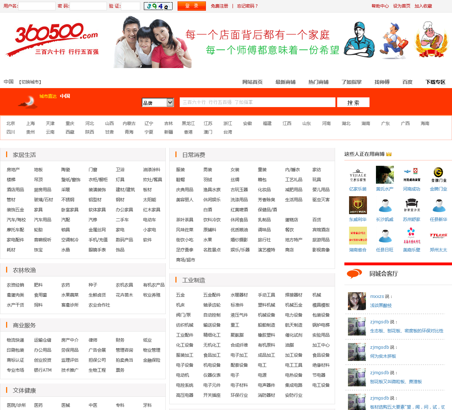The height and width of the screenshot is (410, 452).
Task: Open 旅游用品 category link
Action: (x=321, y=240)
